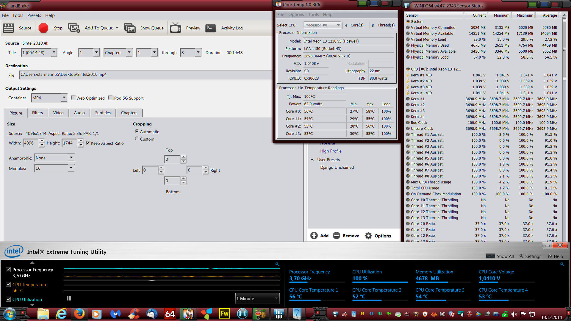Select the Custom cropping radio button

click(137, 139)
